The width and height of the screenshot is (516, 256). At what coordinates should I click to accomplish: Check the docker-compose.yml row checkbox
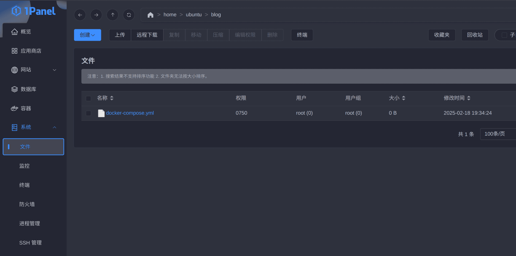(x=88, y=113)
